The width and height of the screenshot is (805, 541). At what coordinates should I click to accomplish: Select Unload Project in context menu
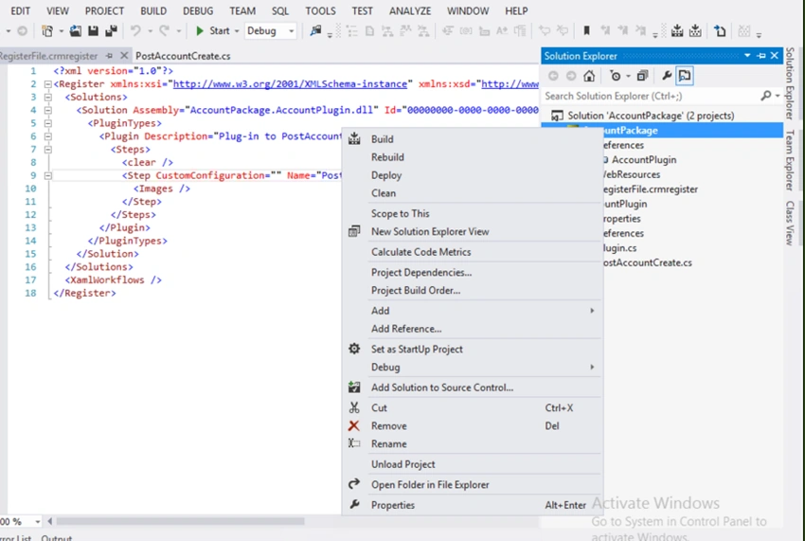tap(402, 464)
